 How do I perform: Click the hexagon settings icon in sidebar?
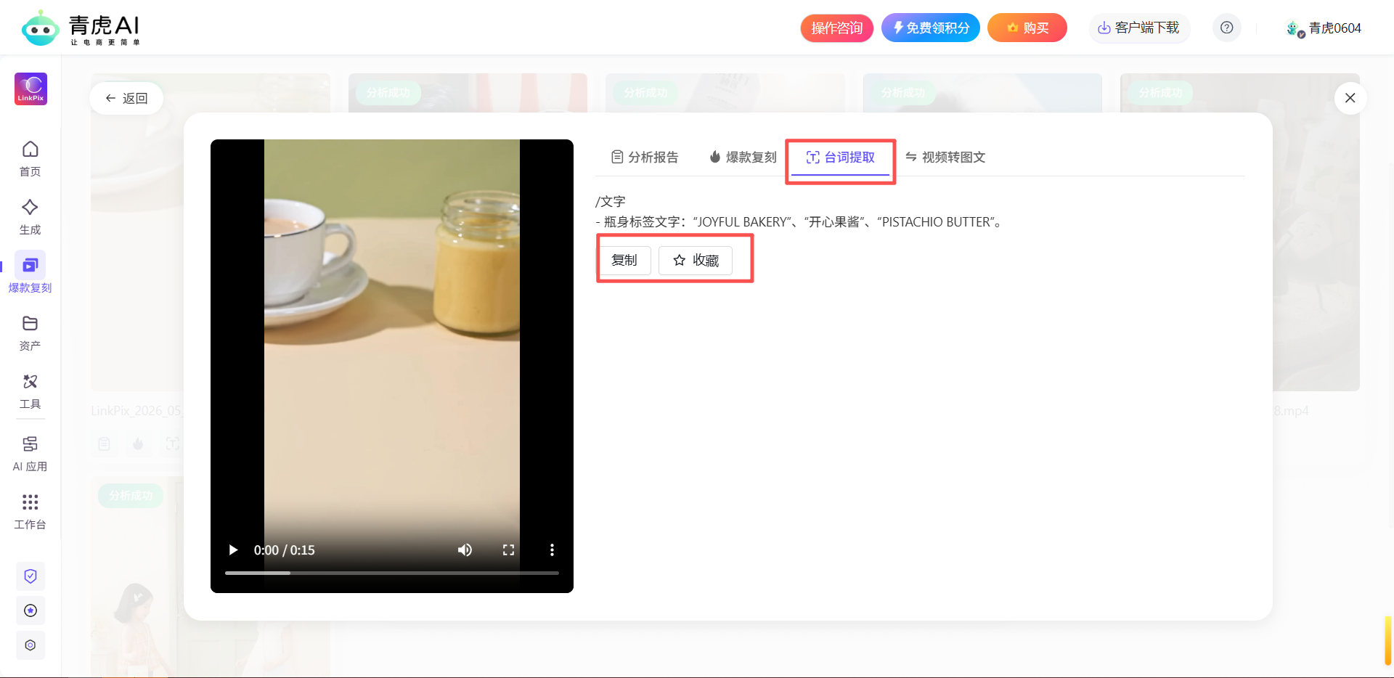coord(30,645)
